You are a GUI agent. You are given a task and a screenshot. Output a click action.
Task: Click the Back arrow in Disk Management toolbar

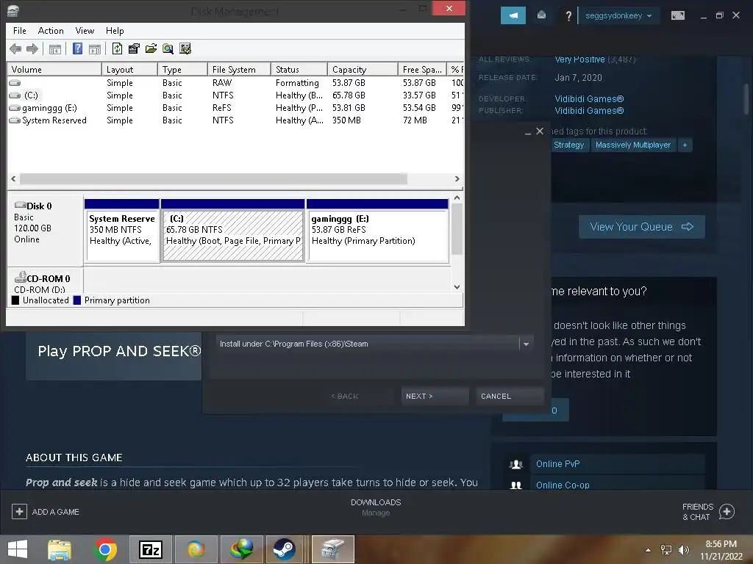(15, 48)
